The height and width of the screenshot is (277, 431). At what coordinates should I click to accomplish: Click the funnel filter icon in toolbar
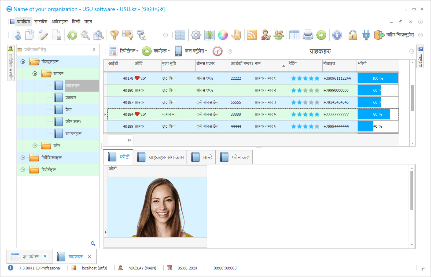tap(114, 35)
